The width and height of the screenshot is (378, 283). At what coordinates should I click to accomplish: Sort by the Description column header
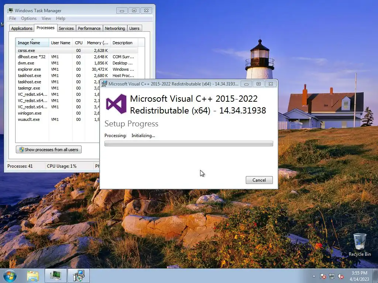click(124, 42)
